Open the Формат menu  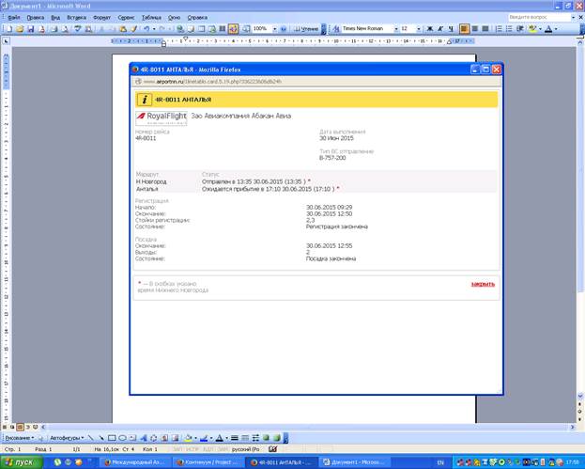pyautogui.click(x=101, y=18)
